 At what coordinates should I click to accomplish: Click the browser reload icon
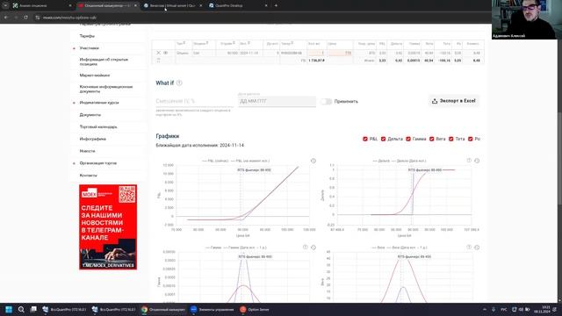[25, 18]
